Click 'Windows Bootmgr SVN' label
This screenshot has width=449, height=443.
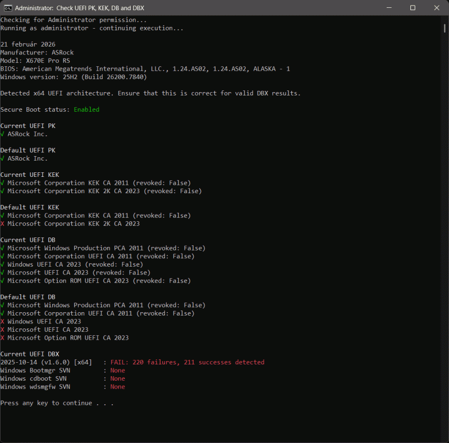(35, 371)
